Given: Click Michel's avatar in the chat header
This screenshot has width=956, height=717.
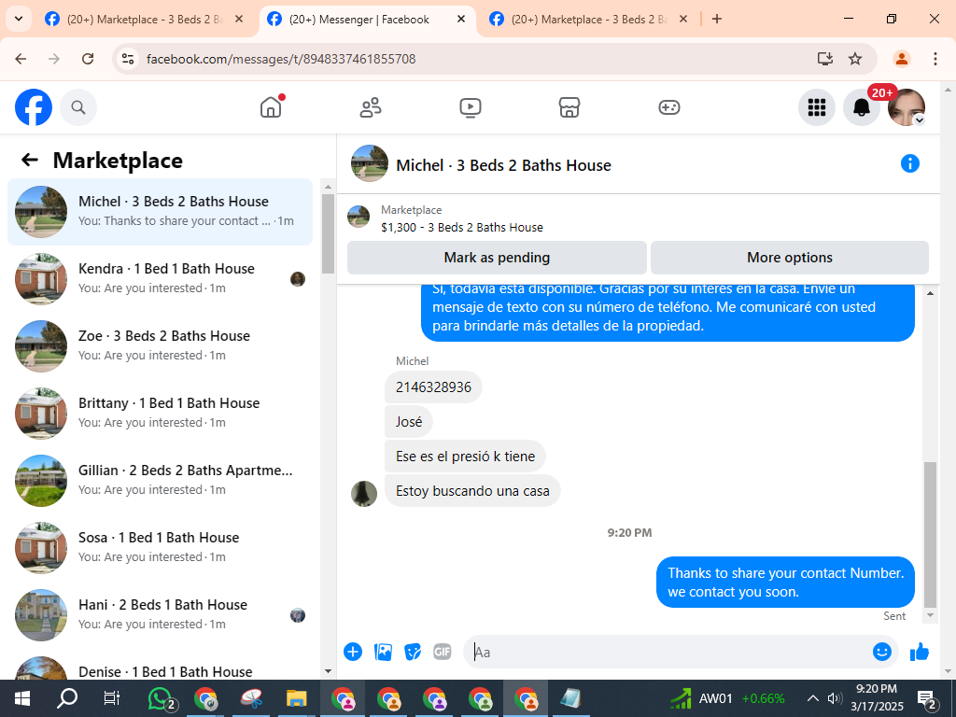Looking at the screenshot, I should 370,163.
